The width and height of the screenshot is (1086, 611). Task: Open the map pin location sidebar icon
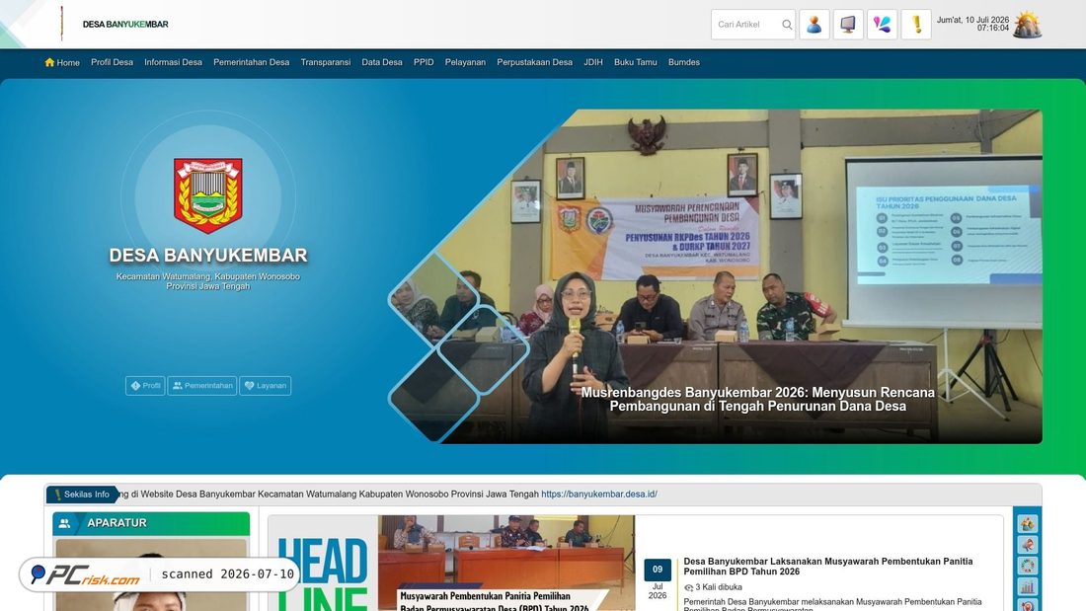click(x=1027, y=605)
